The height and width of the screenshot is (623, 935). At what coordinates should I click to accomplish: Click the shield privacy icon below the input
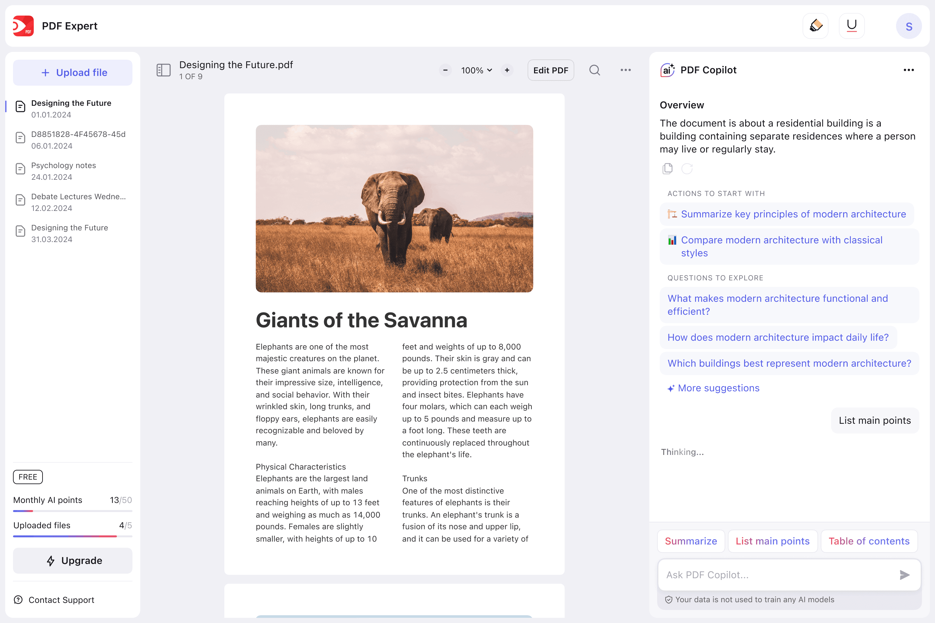pyautogui.click(x=669, y=600)
